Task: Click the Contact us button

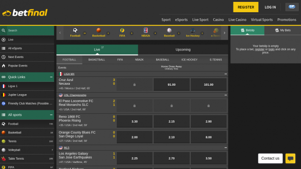Action: pos(270,158)
